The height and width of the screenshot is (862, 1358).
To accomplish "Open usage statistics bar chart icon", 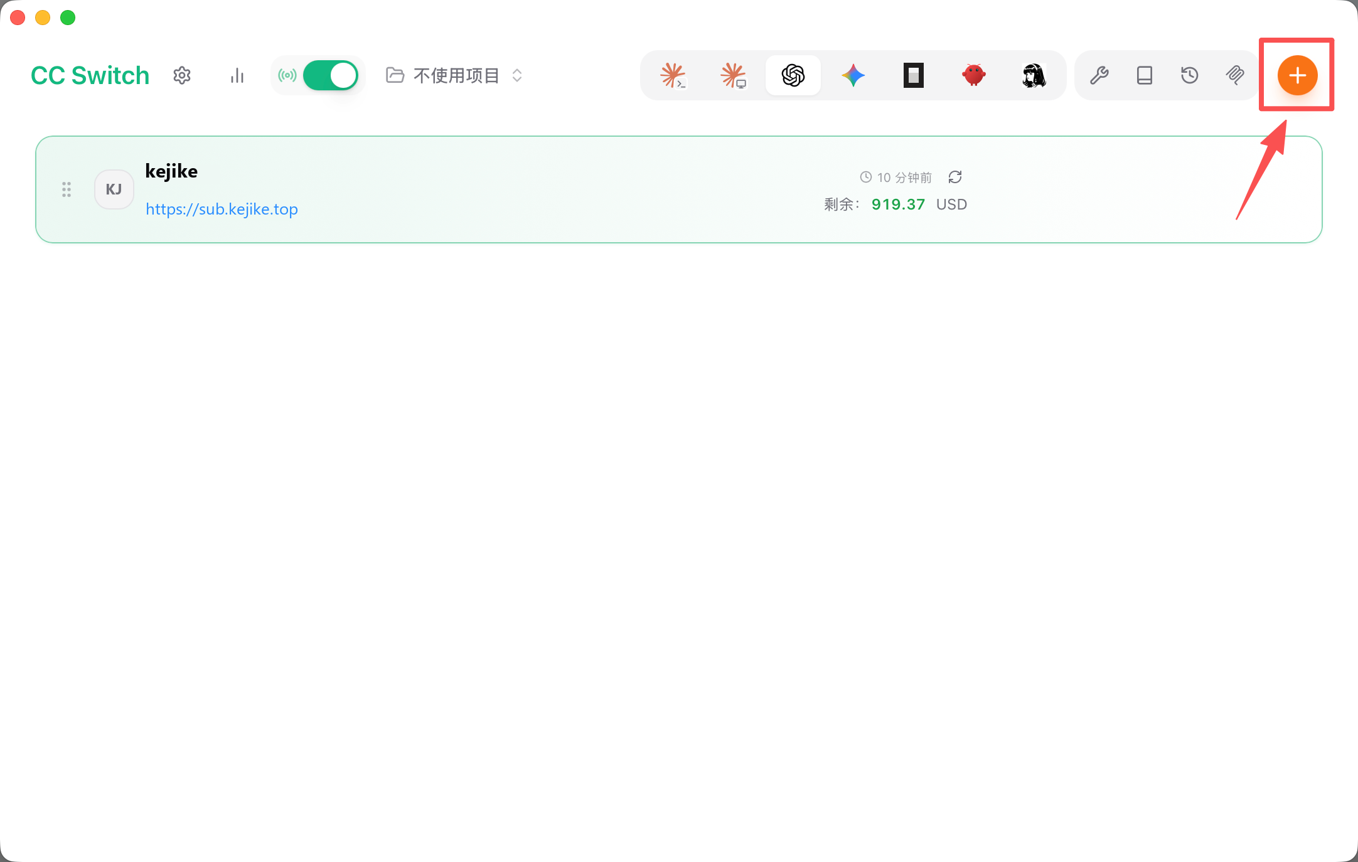I will [x=237, y=75].
